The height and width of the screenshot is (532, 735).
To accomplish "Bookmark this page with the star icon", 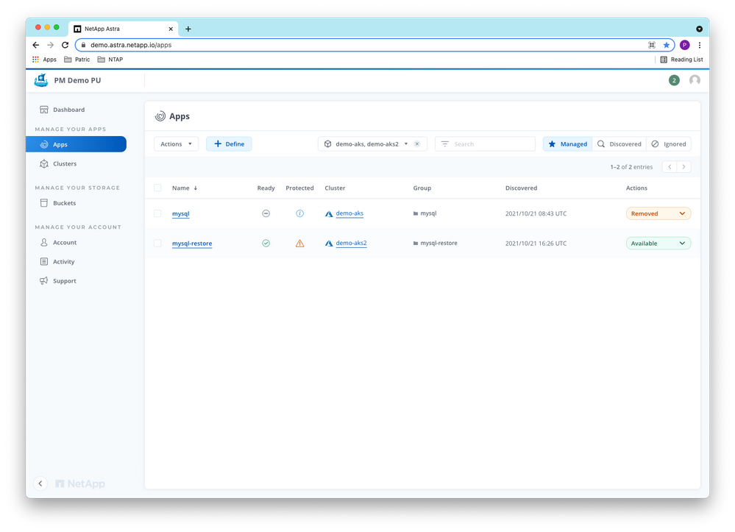I will [666, 45].
